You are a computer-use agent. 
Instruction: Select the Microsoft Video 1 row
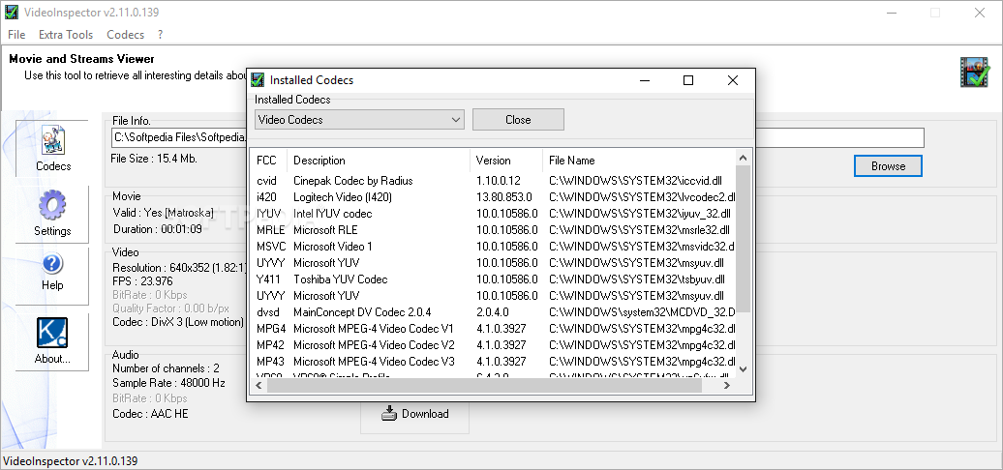coord(494,247)
